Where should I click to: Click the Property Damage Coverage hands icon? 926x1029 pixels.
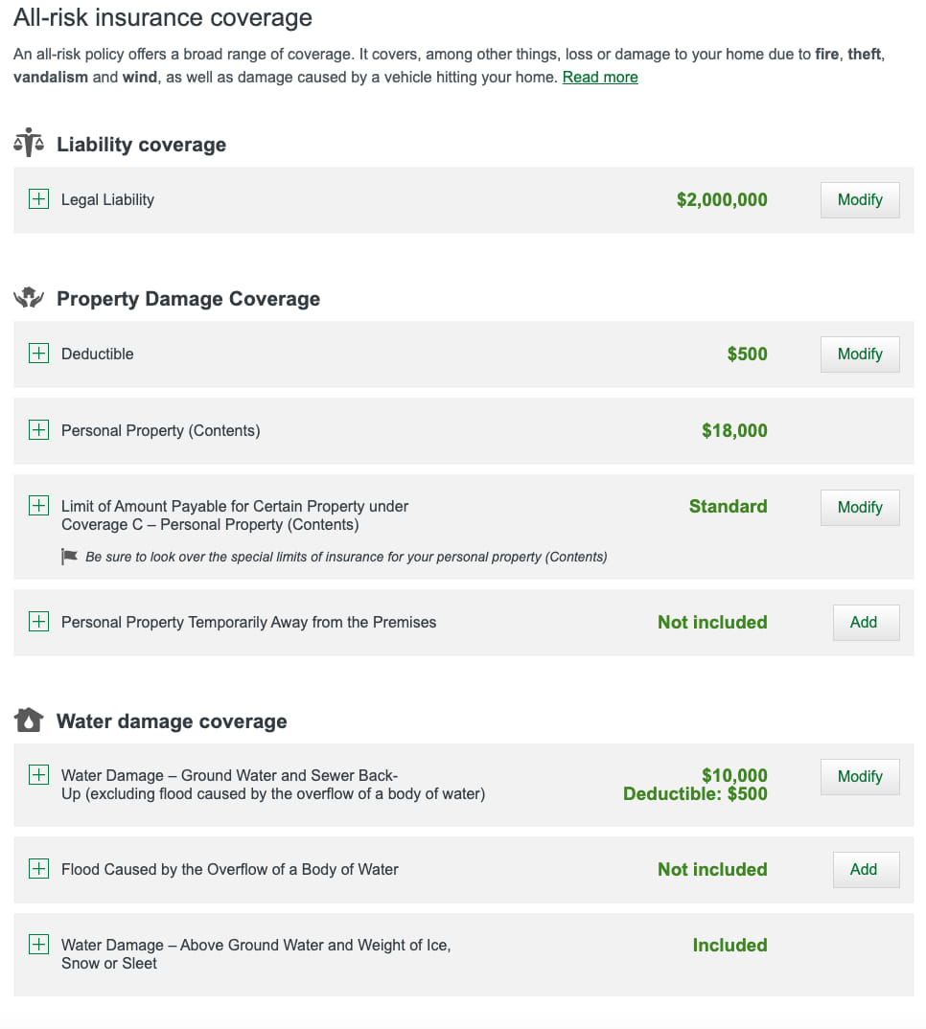click(29, 298)
